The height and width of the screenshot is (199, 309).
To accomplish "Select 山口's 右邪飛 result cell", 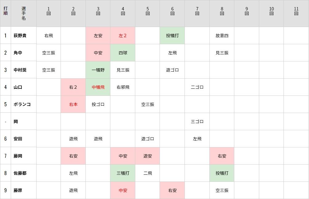I will coord(123,87).
